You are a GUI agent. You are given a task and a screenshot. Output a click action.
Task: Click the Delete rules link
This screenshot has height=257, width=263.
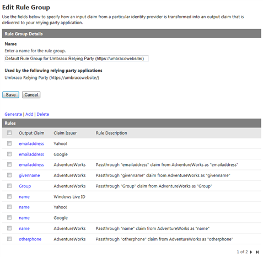43,114
